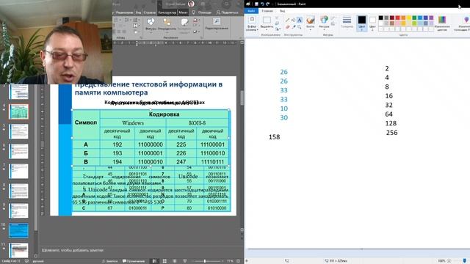Switch to Normal view in PowerPoint status bar
Image resolution: width=470 pixels, height=264 pixels.
154,261
